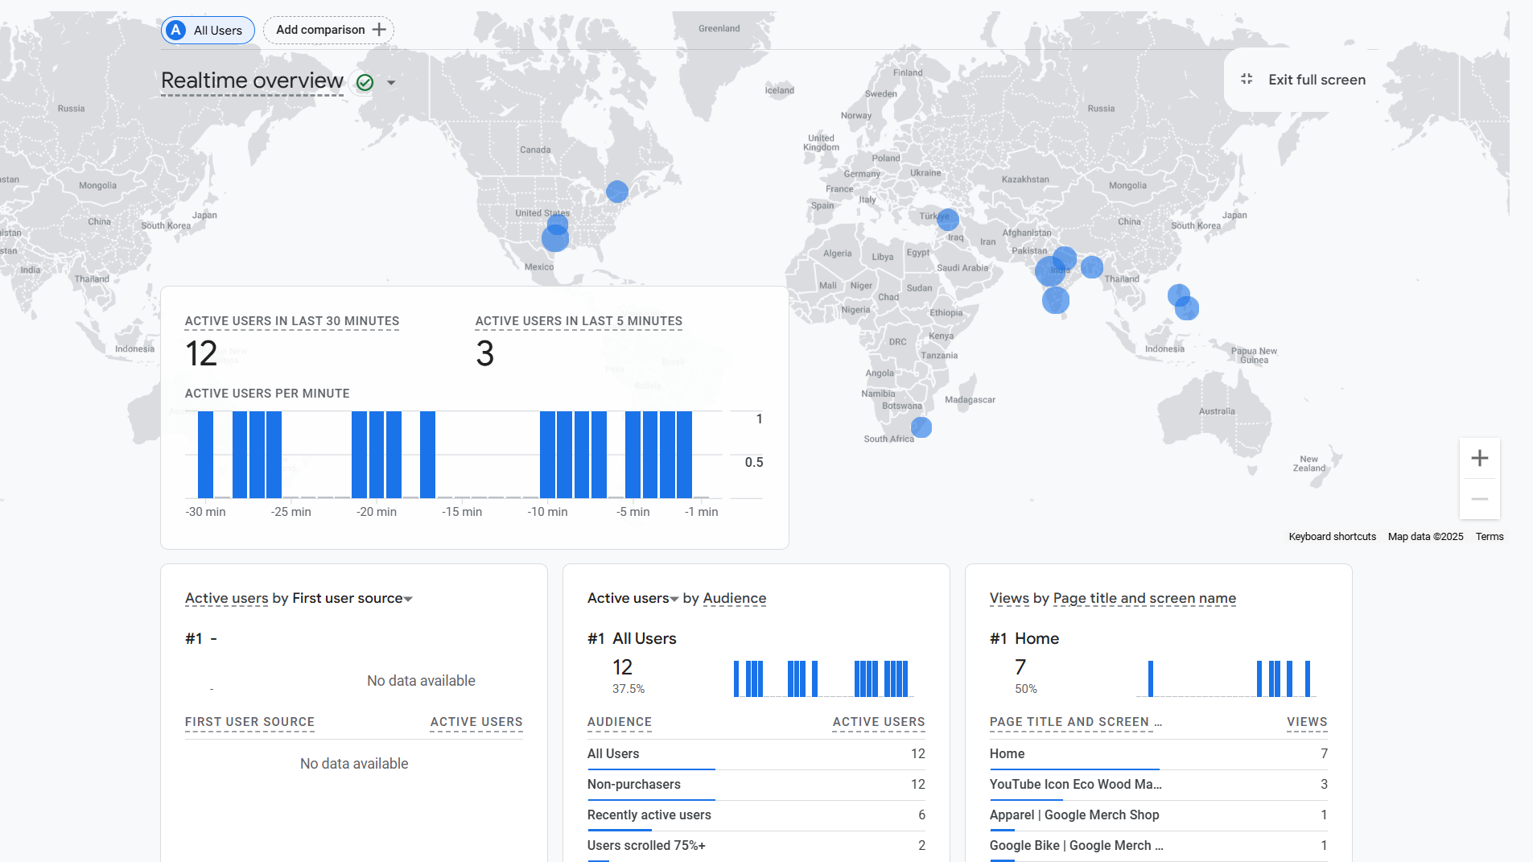This screenshot has width=1533, height=862.
Task: Zoom in the map with plus button
Action: [1479, 458]
